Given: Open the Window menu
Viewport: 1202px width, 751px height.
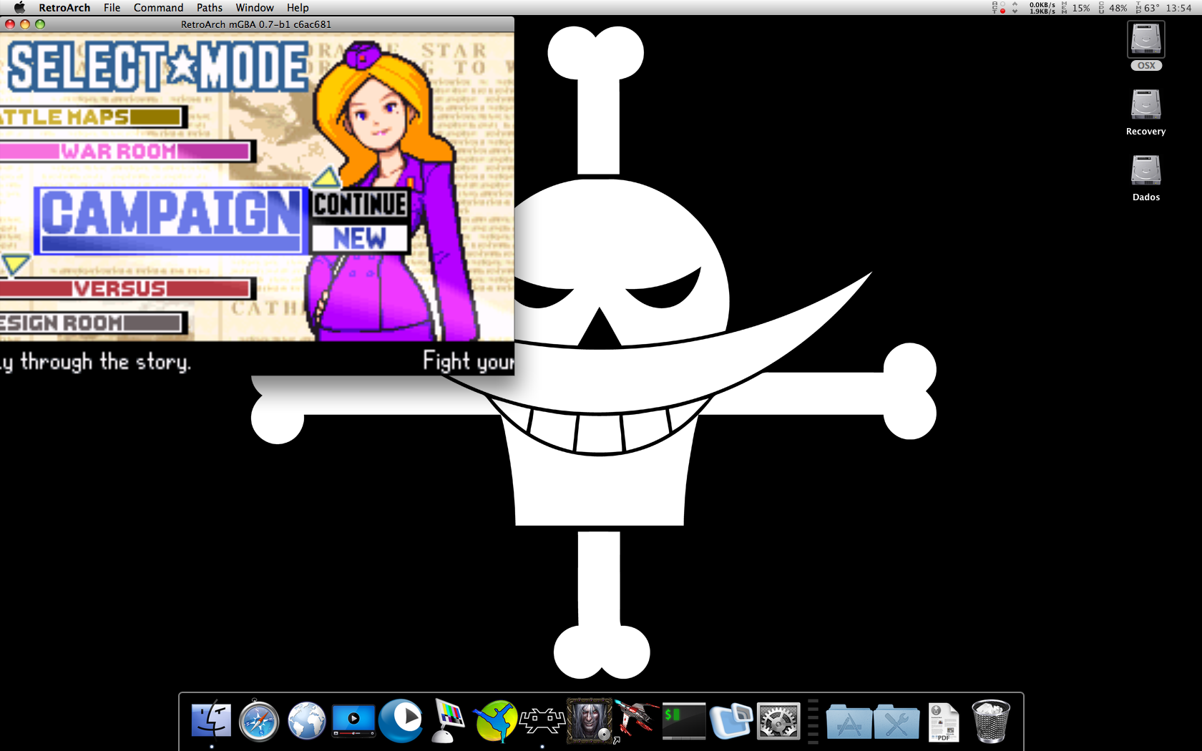Looking at the screenshot, I should pyautogui.click(x=255, y=8).
